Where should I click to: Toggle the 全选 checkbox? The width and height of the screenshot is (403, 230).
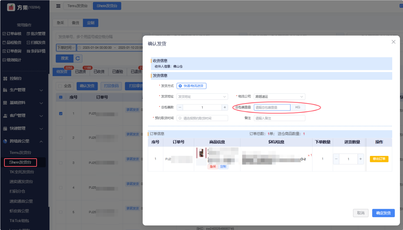pos(60,86)
